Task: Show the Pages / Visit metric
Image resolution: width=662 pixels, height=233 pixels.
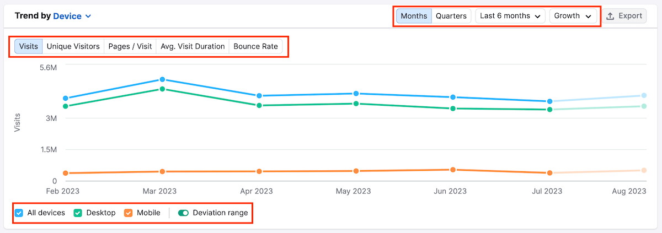Action: point(130,46)
